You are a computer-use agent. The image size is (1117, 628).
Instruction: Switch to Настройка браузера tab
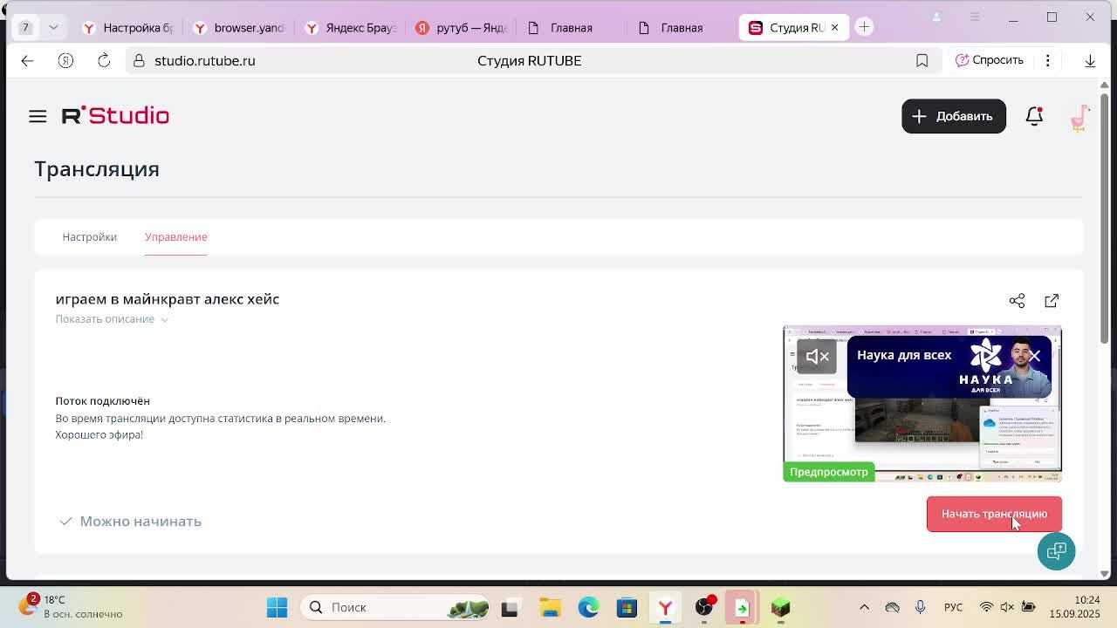(x=128, y=28)
